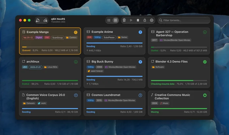Click moving status icon on Creative Commons Music
This screenshot has height=135, width=229.
pos(205,95)
